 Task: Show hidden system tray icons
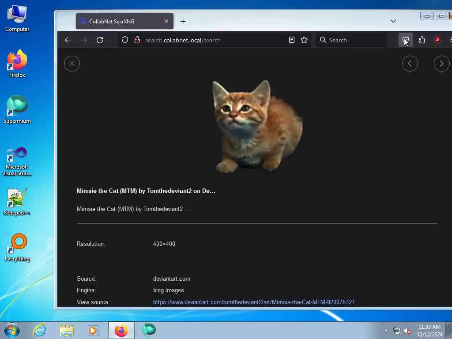386,331
